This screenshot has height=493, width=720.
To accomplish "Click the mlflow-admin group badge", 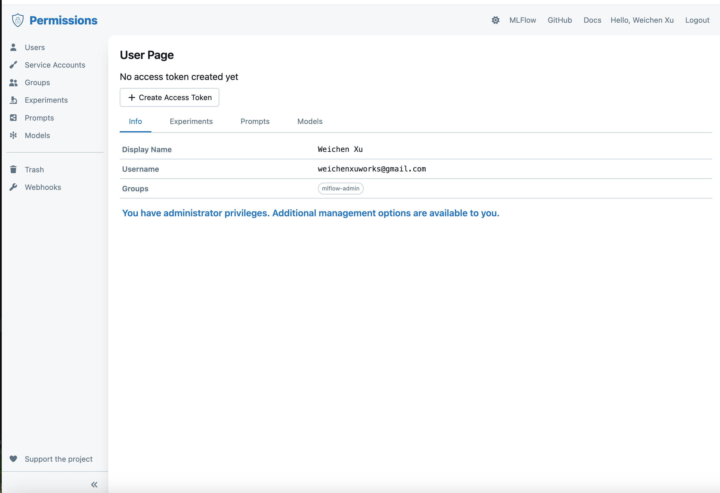I will 340,188.
